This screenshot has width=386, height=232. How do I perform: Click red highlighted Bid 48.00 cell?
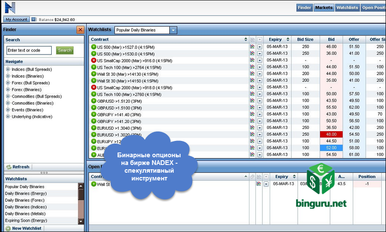[331, 134]
